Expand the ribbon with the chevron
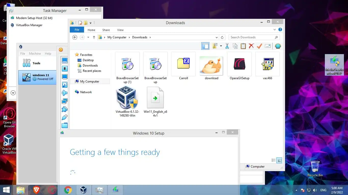Image resolution: width=348 pixels, height=195 pixels. click(275, 30)
